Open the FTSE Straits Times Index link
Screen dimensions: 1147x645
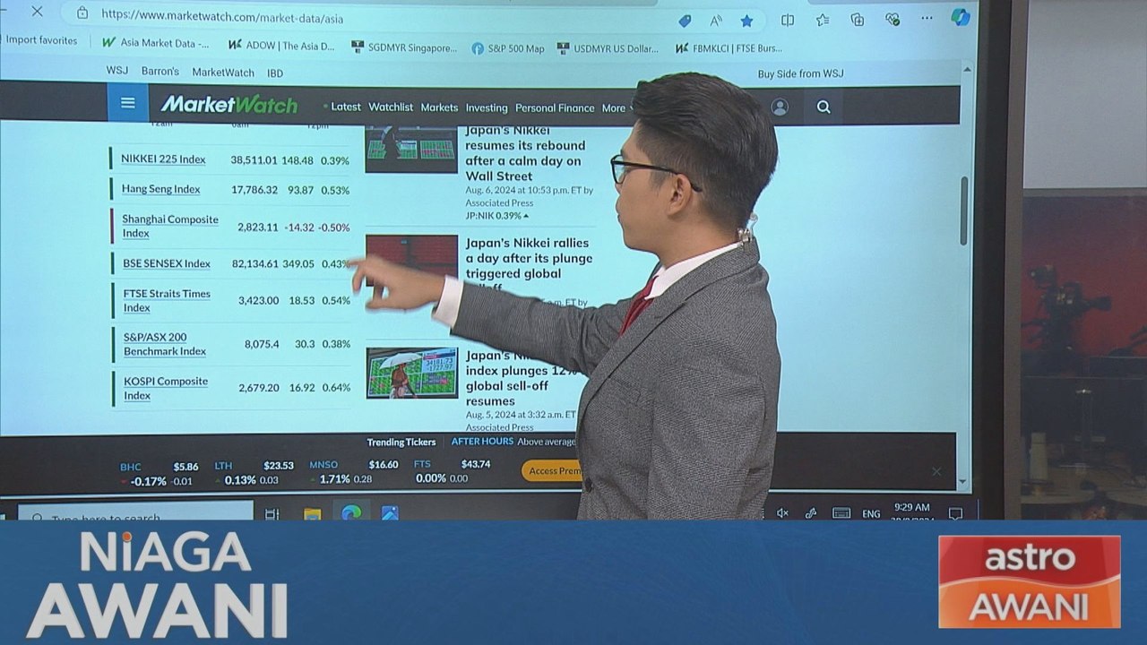point(167,300)
